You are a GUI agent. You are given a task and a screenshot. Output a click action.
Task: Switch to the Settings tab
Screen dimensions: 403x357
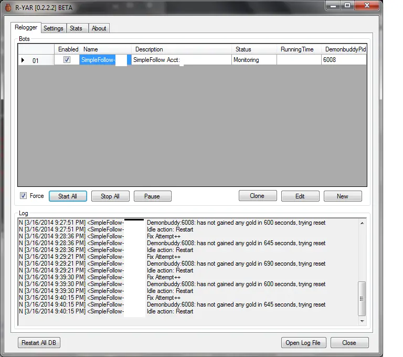coord(53,28)
